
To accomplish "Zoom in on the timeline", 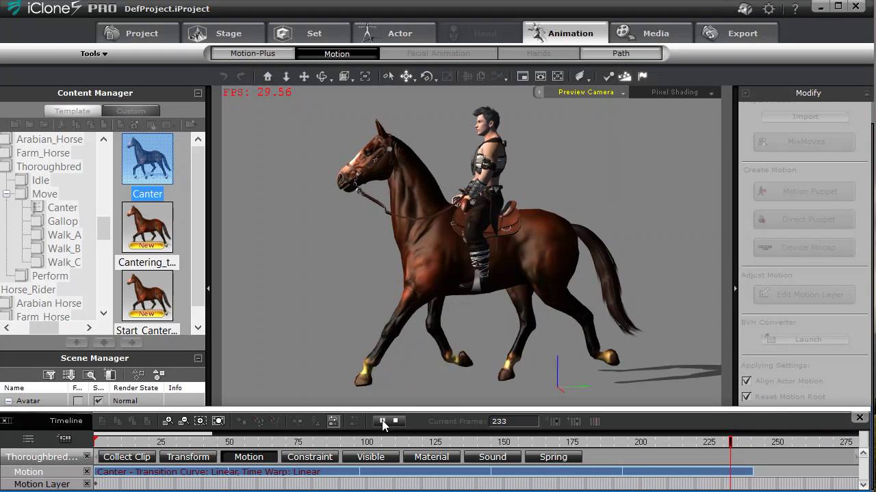I will click(167, 422).
